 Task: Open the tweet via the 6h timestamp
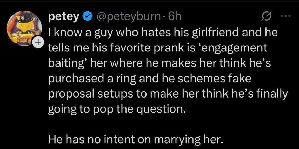[174, 17]
